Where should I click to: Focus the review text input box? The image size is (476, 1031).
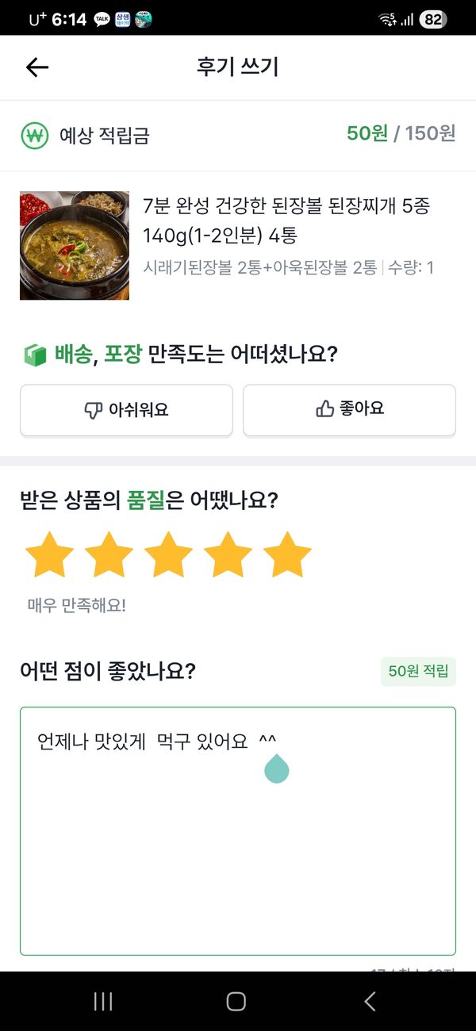(x=238, y=857)
